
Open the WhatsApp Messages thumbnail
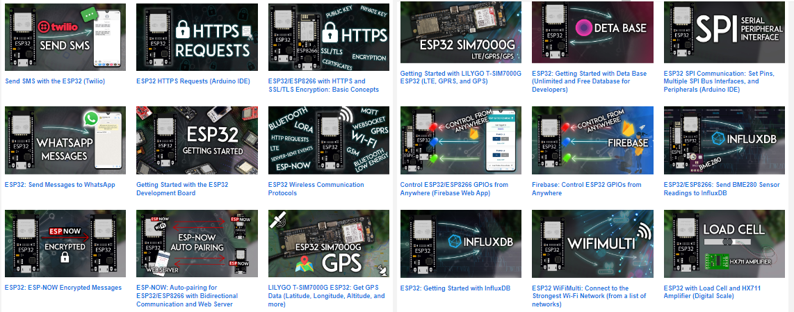65,140
